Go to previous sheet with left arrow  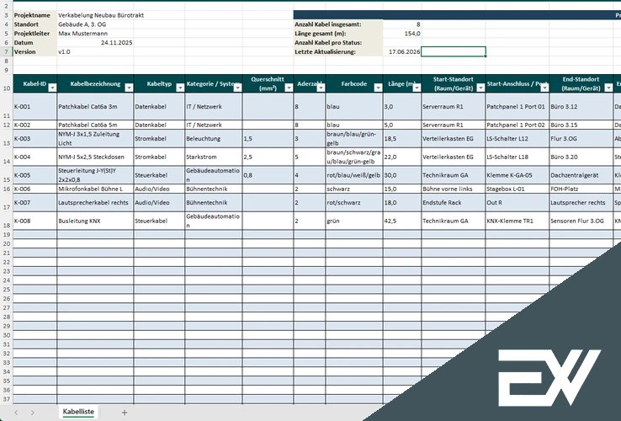(x=16, y=413)
